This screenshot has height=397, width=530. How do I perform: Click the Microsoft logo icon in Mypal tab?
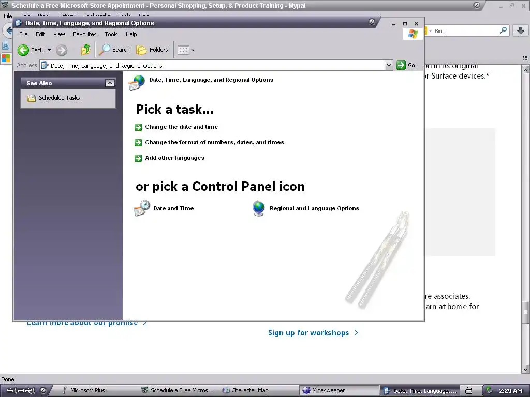[6, 58]
